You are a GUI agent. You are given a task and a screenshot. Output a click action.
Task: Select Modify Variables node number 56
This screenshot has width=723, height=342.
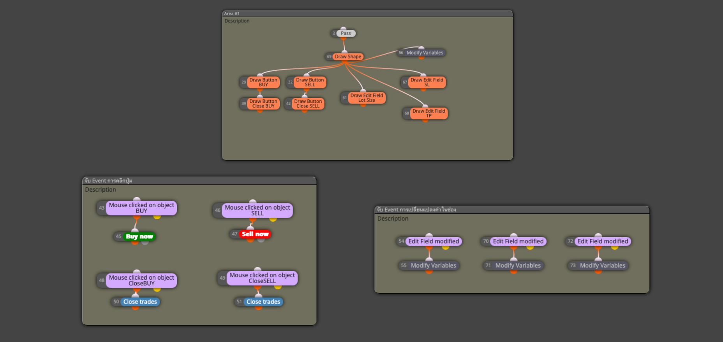click(x=425, y=53)
